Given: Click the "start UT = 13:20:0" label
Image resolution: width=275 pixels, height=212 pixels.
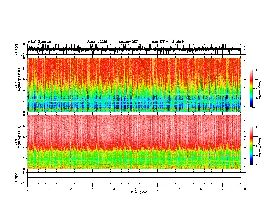Looking at the screenshot, I should click(168, 42).
